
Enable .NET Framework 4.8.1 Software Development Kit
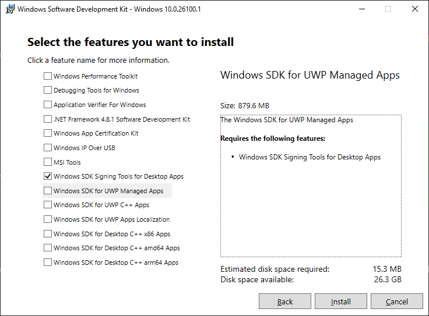click(x=48, y=119)
